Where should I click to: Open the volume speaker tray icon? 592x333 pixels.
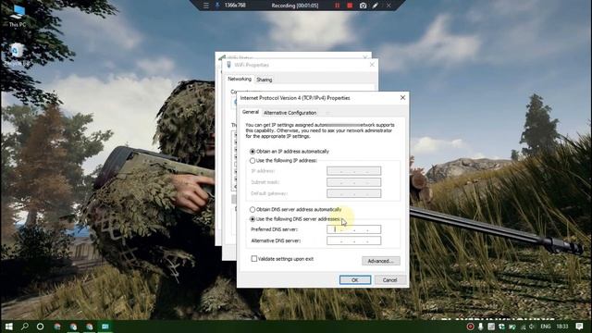pyautogui.click(x=532, y=327)
